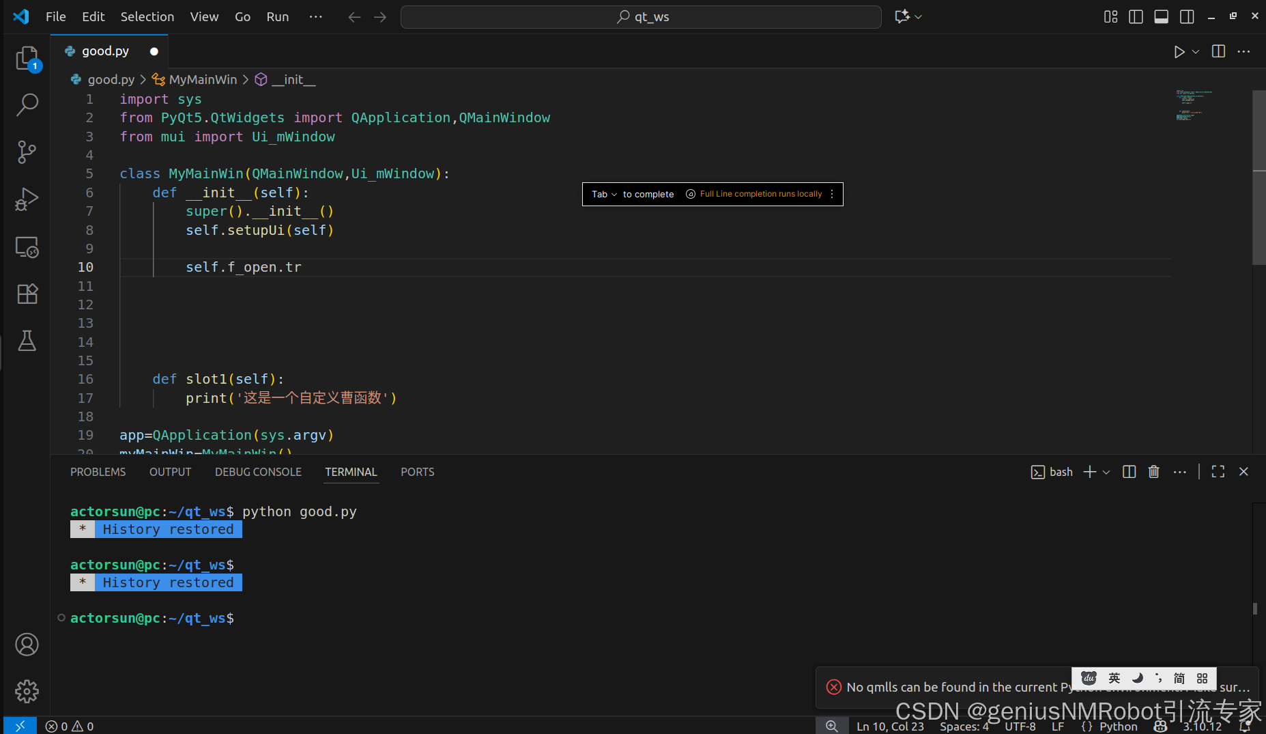The height and width of the screenshot is (734, 1266).
Task: Switch to the PROBLEMS tab
Action: 98,471
